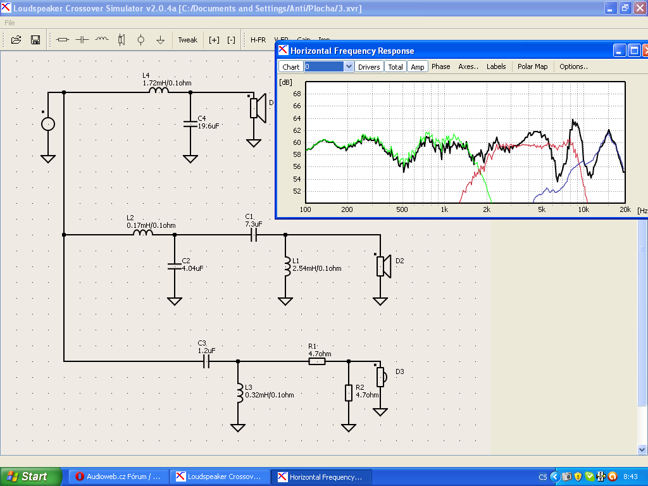Open the H-FR response window
648x486 pixels.
point(258,40)
